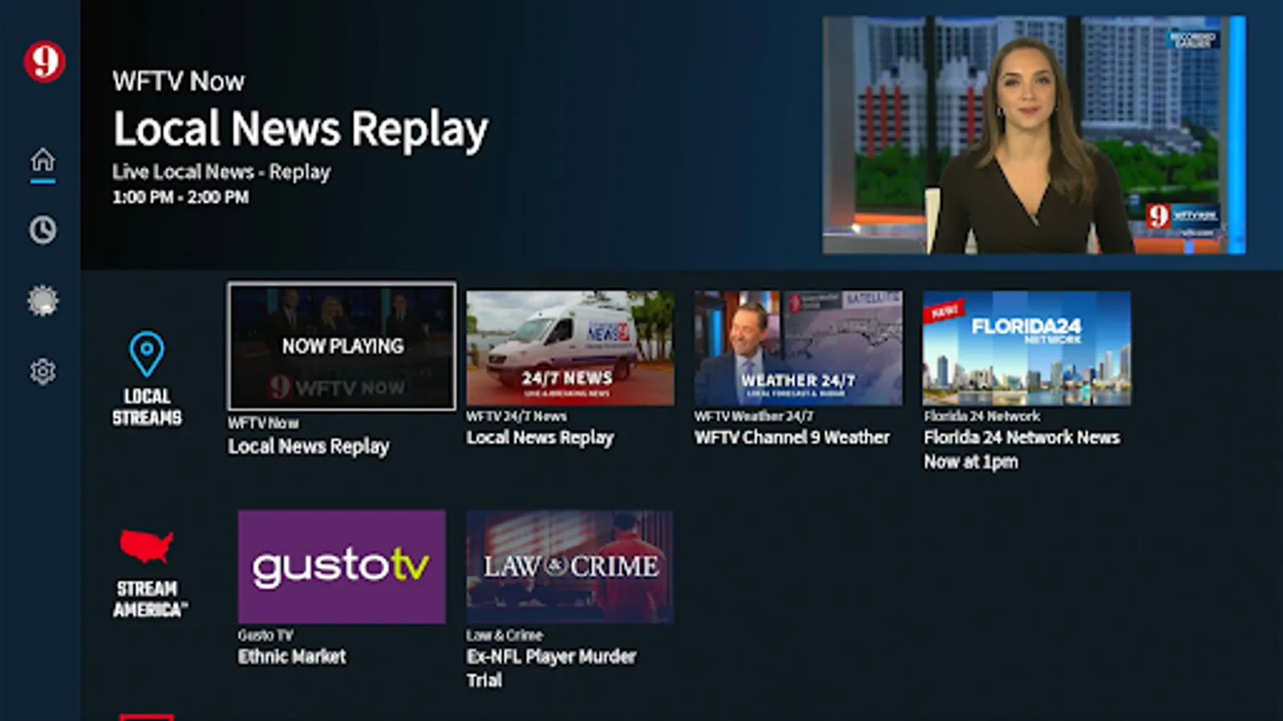Screen dimensions: 1283x721
Task: Click the 'LOCAL STREAMS' row label
Action: [147, 407]
